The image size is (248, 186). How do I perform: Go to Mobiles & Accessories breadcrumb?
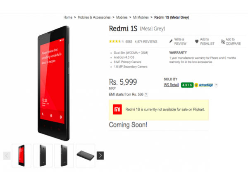[x=94, y=17]
